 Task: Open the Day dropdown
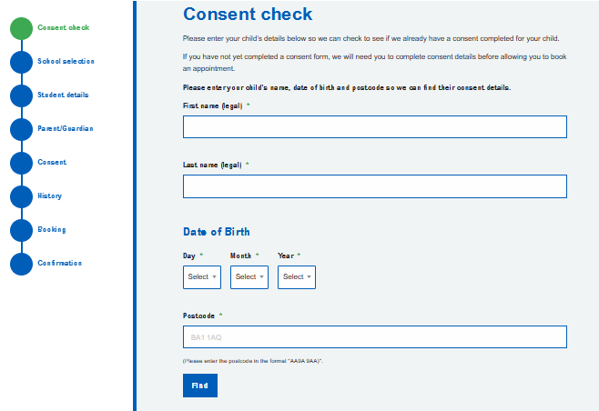[x=202, y=277]
